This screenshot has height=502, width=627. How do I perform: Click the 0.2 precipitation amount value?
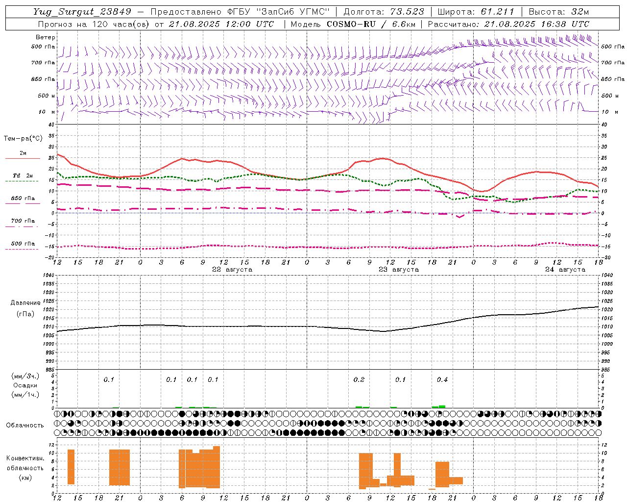tap(359, 380)
